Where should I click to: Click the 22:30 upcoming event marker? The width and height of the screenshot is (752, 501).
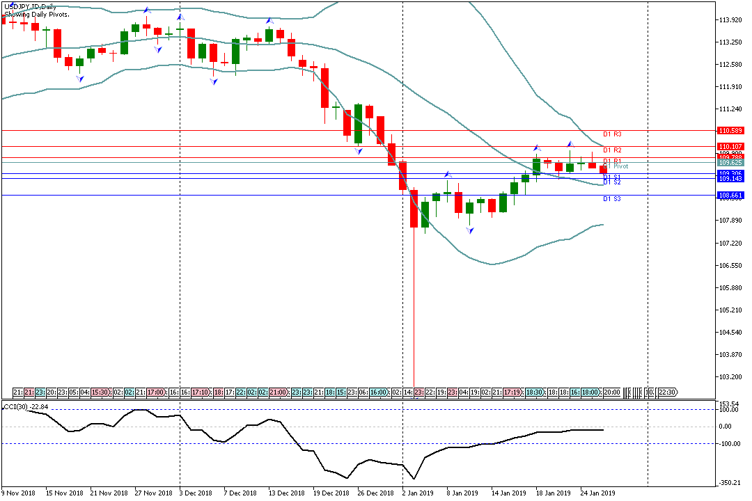666,392
